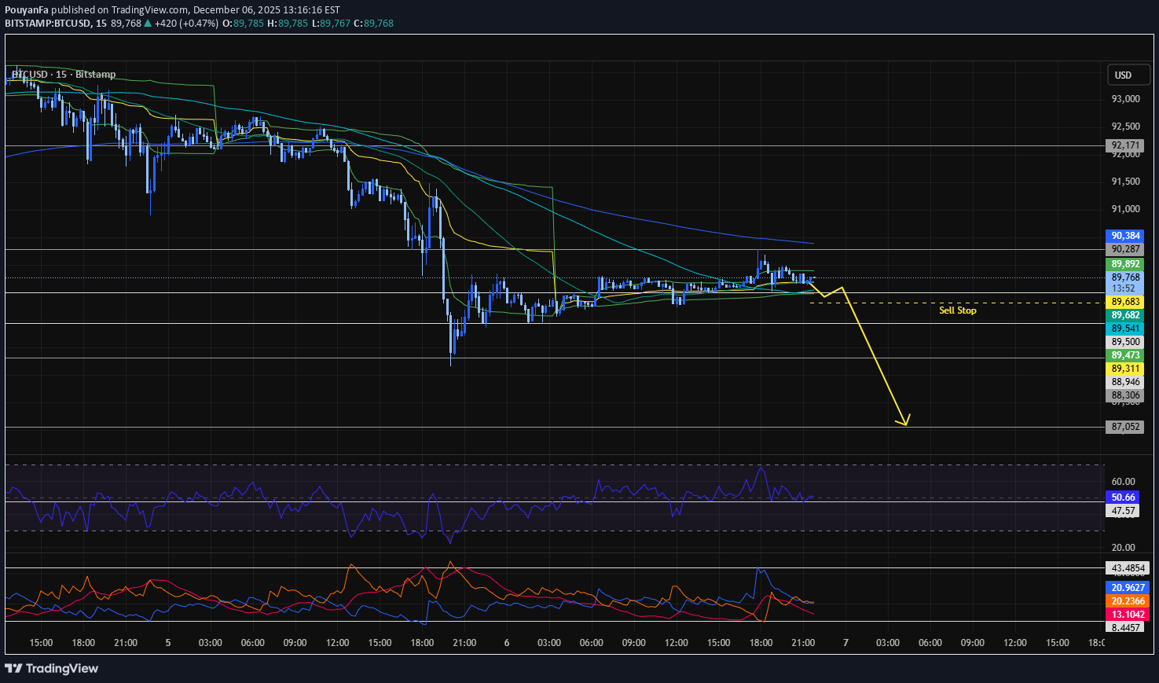
Task: Open the USD currency selector
Action: (1124, 75)
